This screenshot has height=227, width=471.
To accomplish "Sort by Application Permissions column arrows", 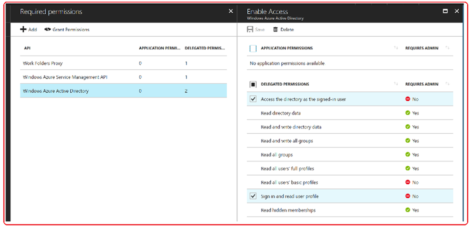I will pyautogui.click(x=396, y=48).
